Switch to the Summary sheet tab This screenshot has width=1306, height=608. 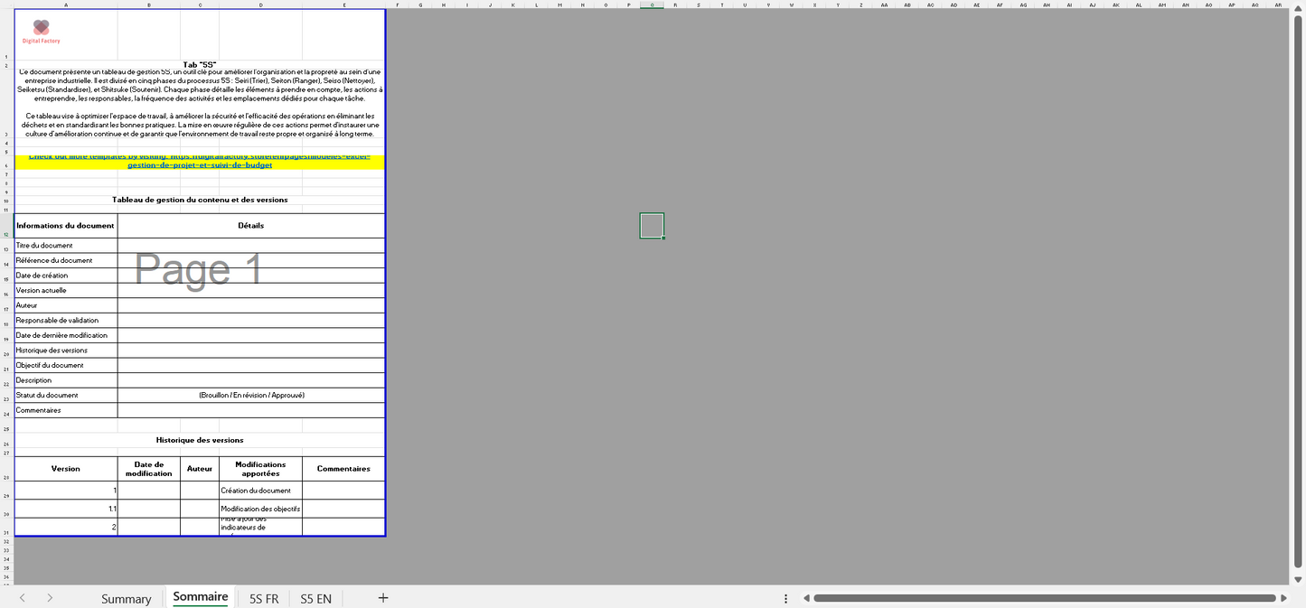point(126,599)
